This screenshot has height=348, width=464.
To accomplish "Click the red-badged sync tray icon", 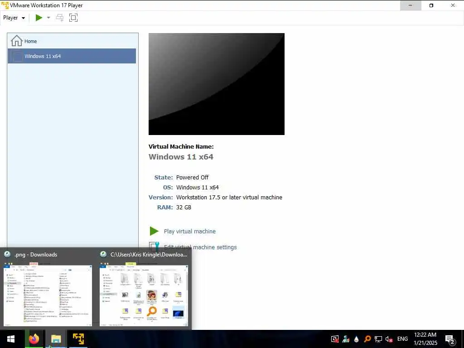I will pyautogui.click(x=335, y=339).
